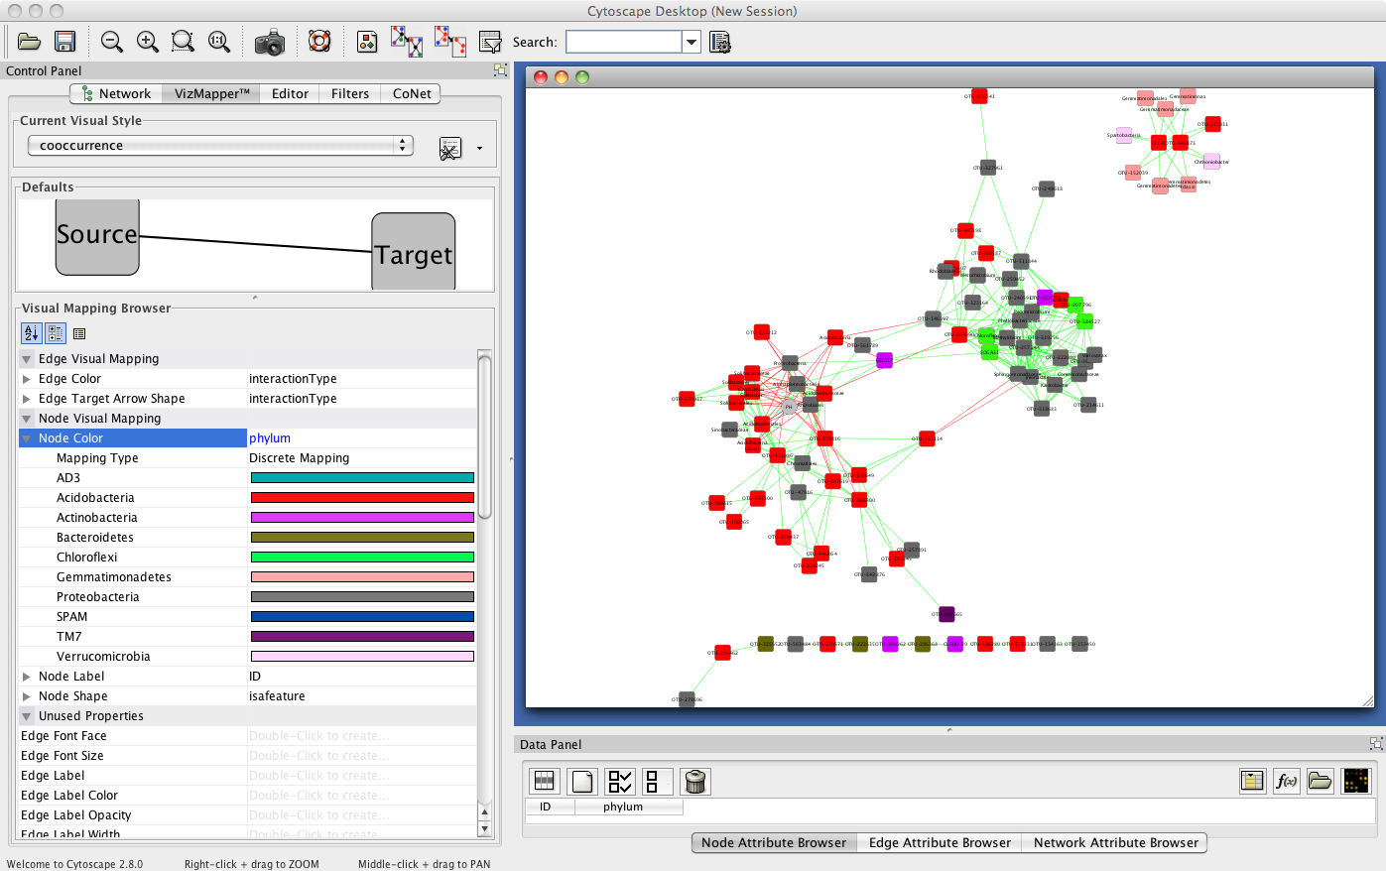Zoom to fit the selected region
Viewport: 1386px width, 871px height.
pyautogui.click(x=184, y=42)
